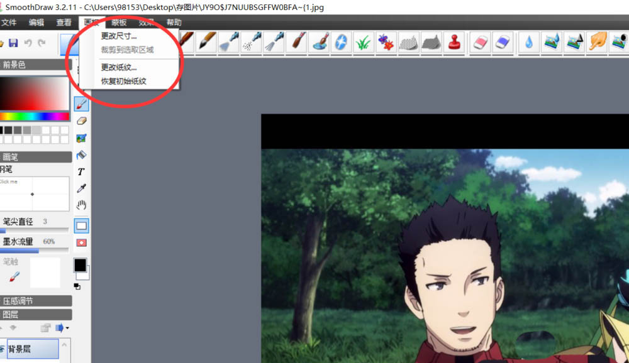Open the 蒙板 menu
The height and width of the screenshot is (363, 629).
click(x=119, y=23)
